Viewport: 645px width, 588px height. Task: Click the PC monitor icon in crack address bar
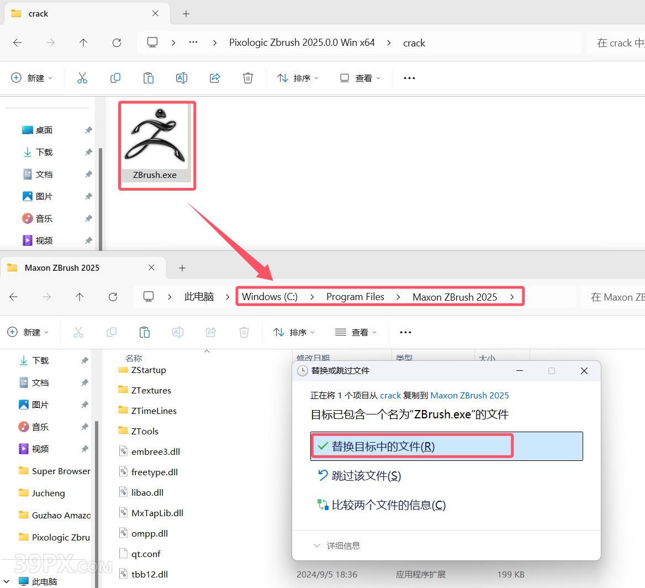point(152,43)
